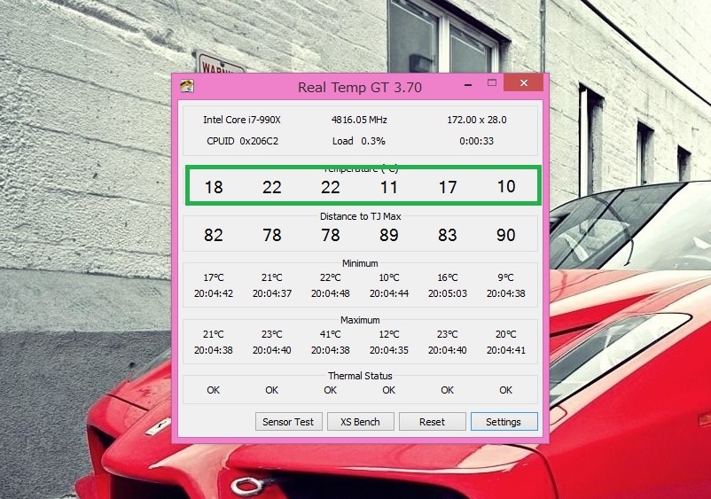The image size is (711, 499).
Task: Click the temperature value 18
Action: (x=214, y=187)
